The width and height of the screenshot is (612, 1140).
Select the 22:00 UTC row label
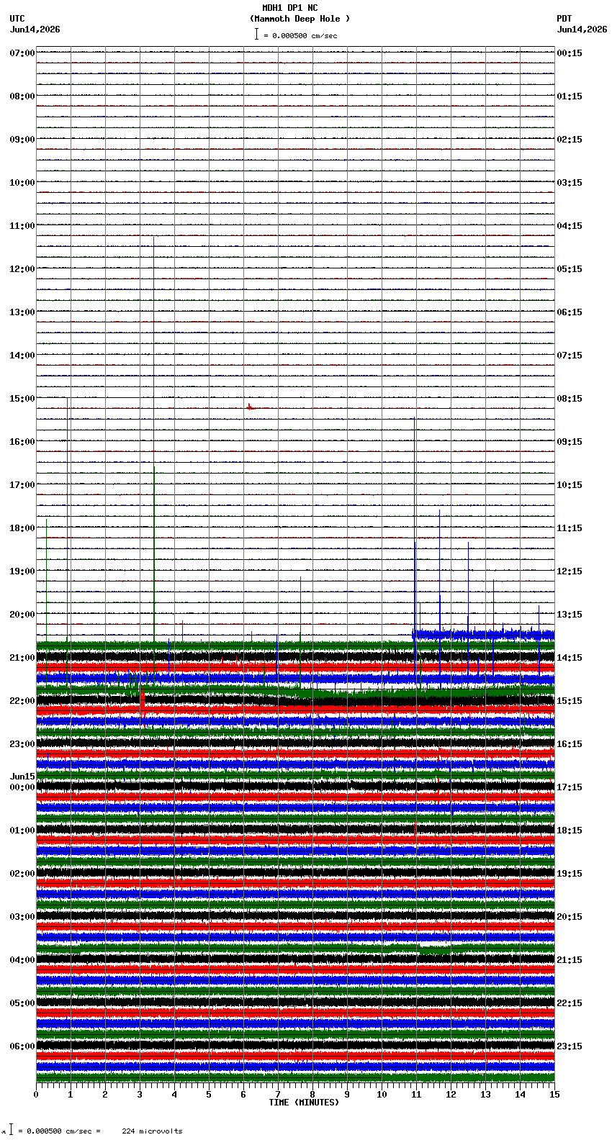[22, 701]
